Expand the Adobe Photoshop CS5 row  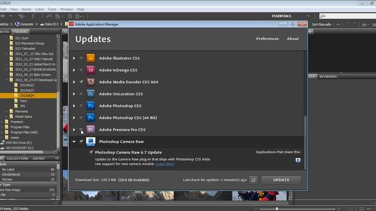(x=74, y=106)
